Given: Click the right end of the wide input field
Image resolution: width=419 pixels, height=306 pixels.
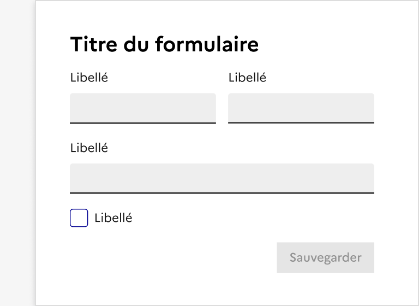Looking at the screenshot, I should tap(366, 178).
